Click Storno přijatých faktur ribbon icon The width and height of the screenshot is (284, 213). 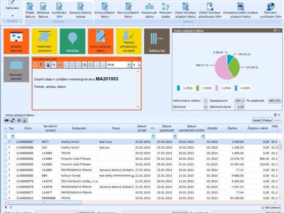[x=128, y=10]
